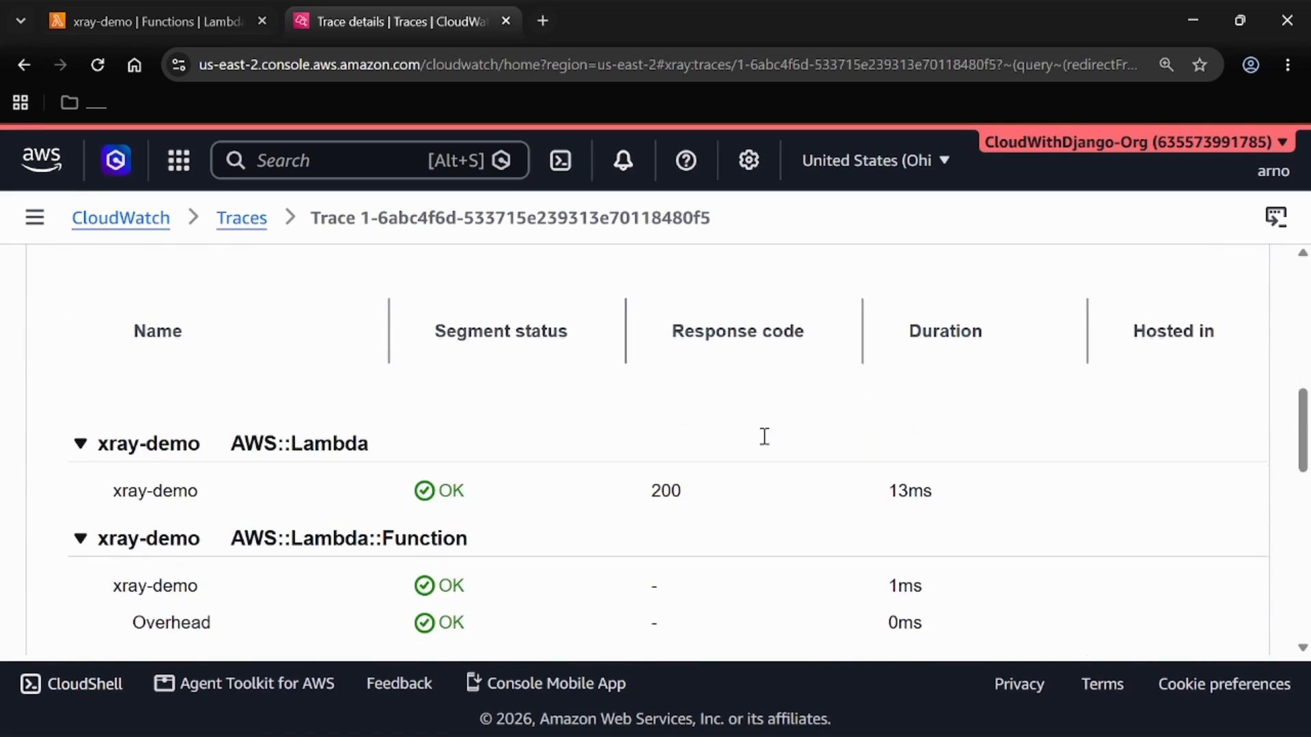Click the Duration column header
This screenshot has height=737, width=1311.
[x=946, y=331]
